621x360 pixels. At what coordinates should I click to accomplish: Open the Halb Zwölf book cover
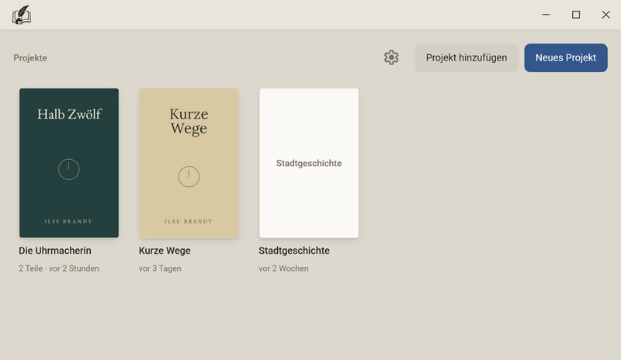coord(69,163)
